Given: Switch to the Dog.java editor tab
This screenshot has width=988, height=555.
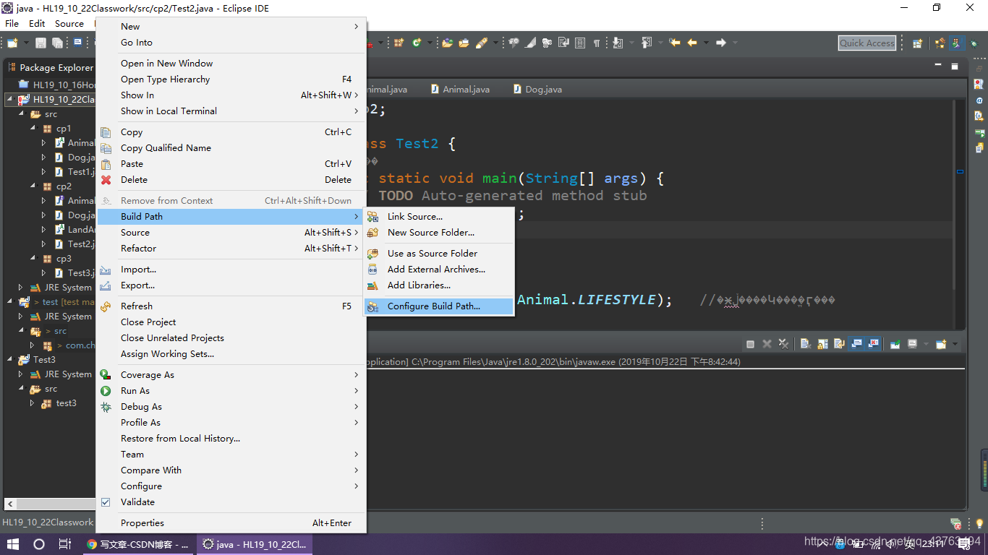Looking at the screenshot, I should coord(537,90).
